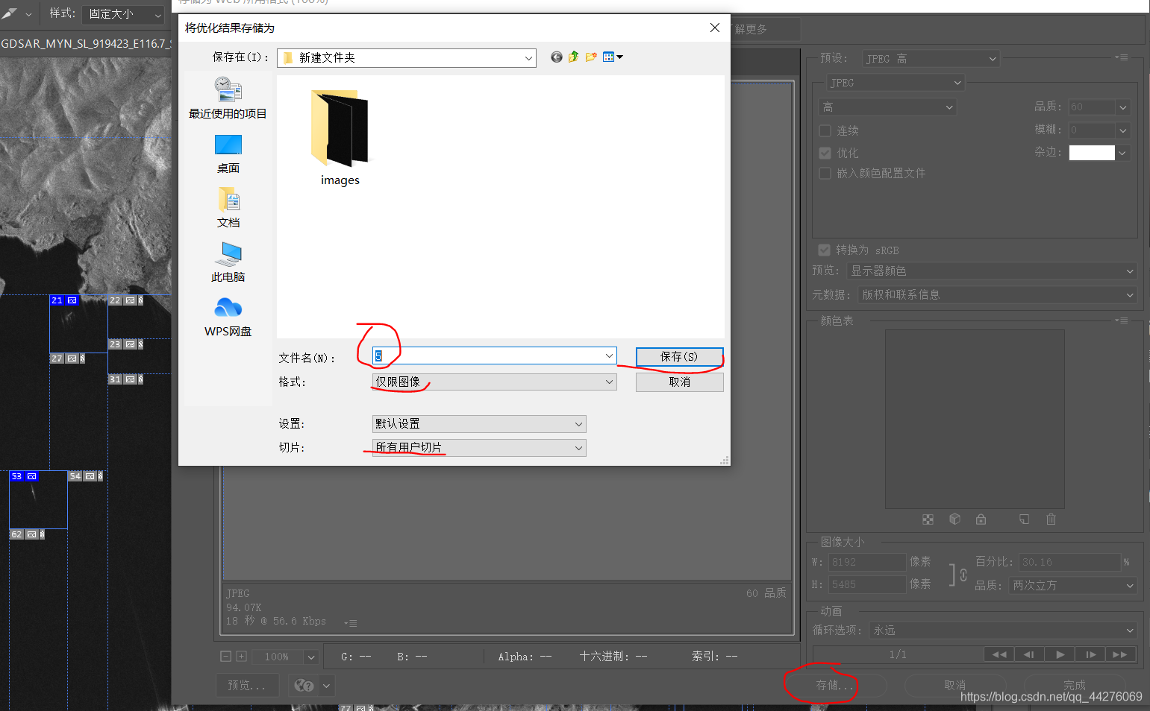
Task: Open the view menu icon in save dialog
Action: click(613, 57)
